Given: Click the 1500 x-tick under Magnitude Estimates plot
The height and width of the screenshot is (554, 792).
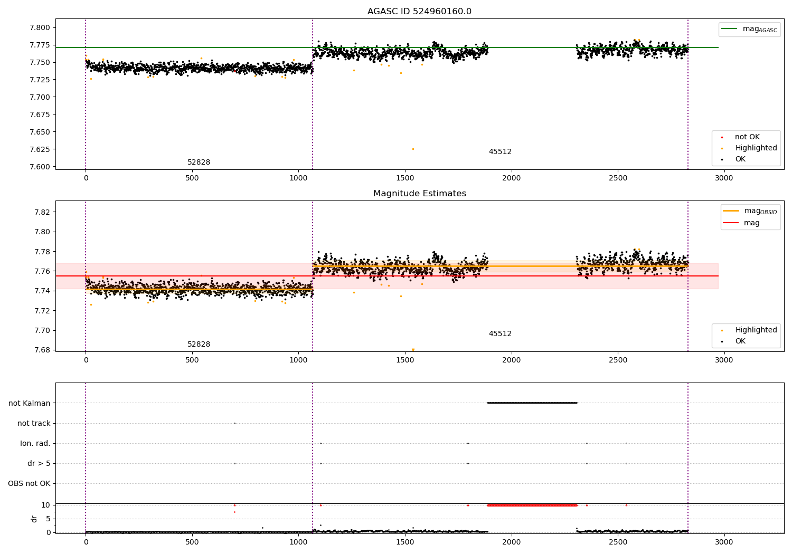Looking at the screenshot, I should pyautogui.click(x=404, y=360).
